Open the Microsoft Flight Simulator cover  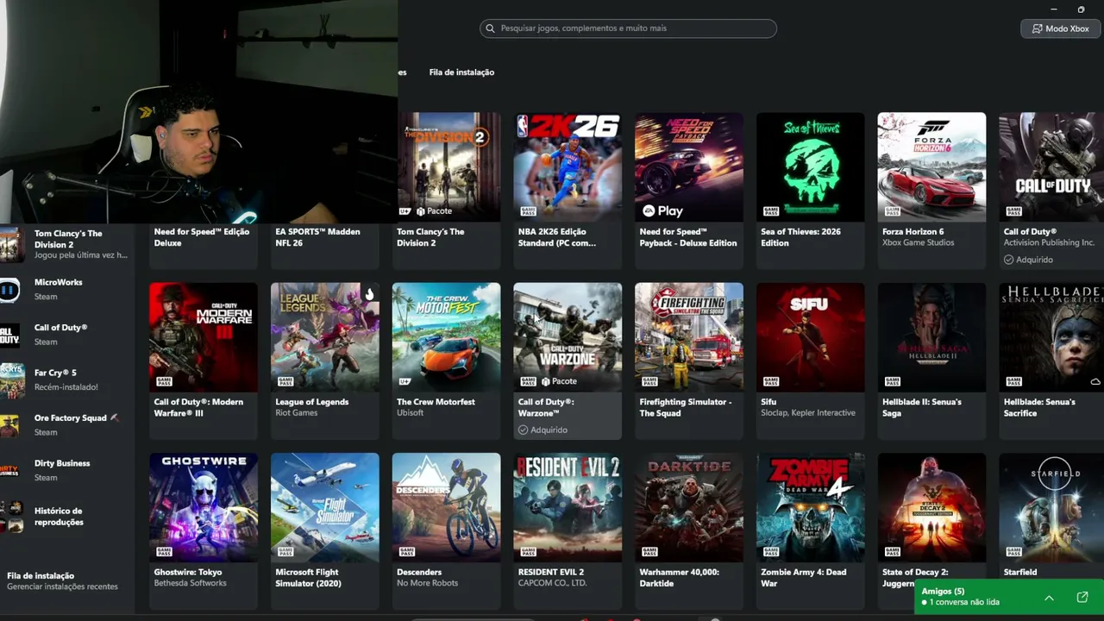pyautogui.click(x=325, y=507)
